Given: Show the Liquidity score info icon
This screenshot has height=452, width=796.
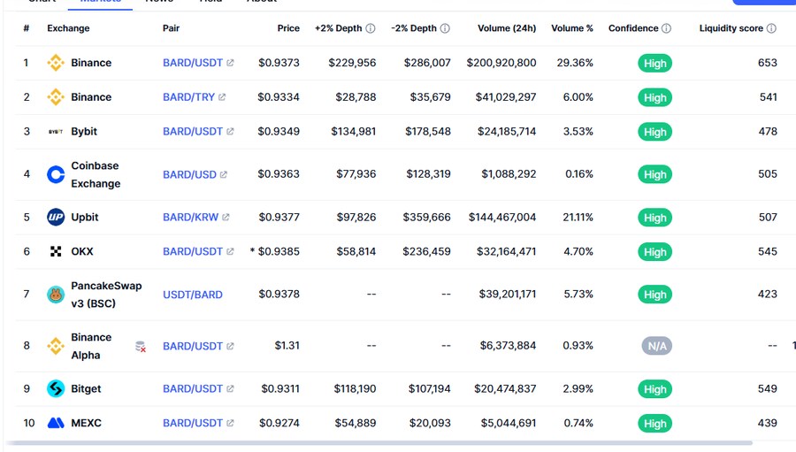Looking at the screenshot, I should coord(771,28).
